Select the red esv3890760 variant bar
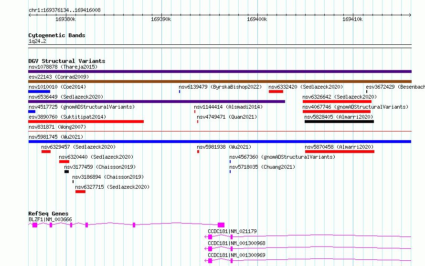 (86, 122)
